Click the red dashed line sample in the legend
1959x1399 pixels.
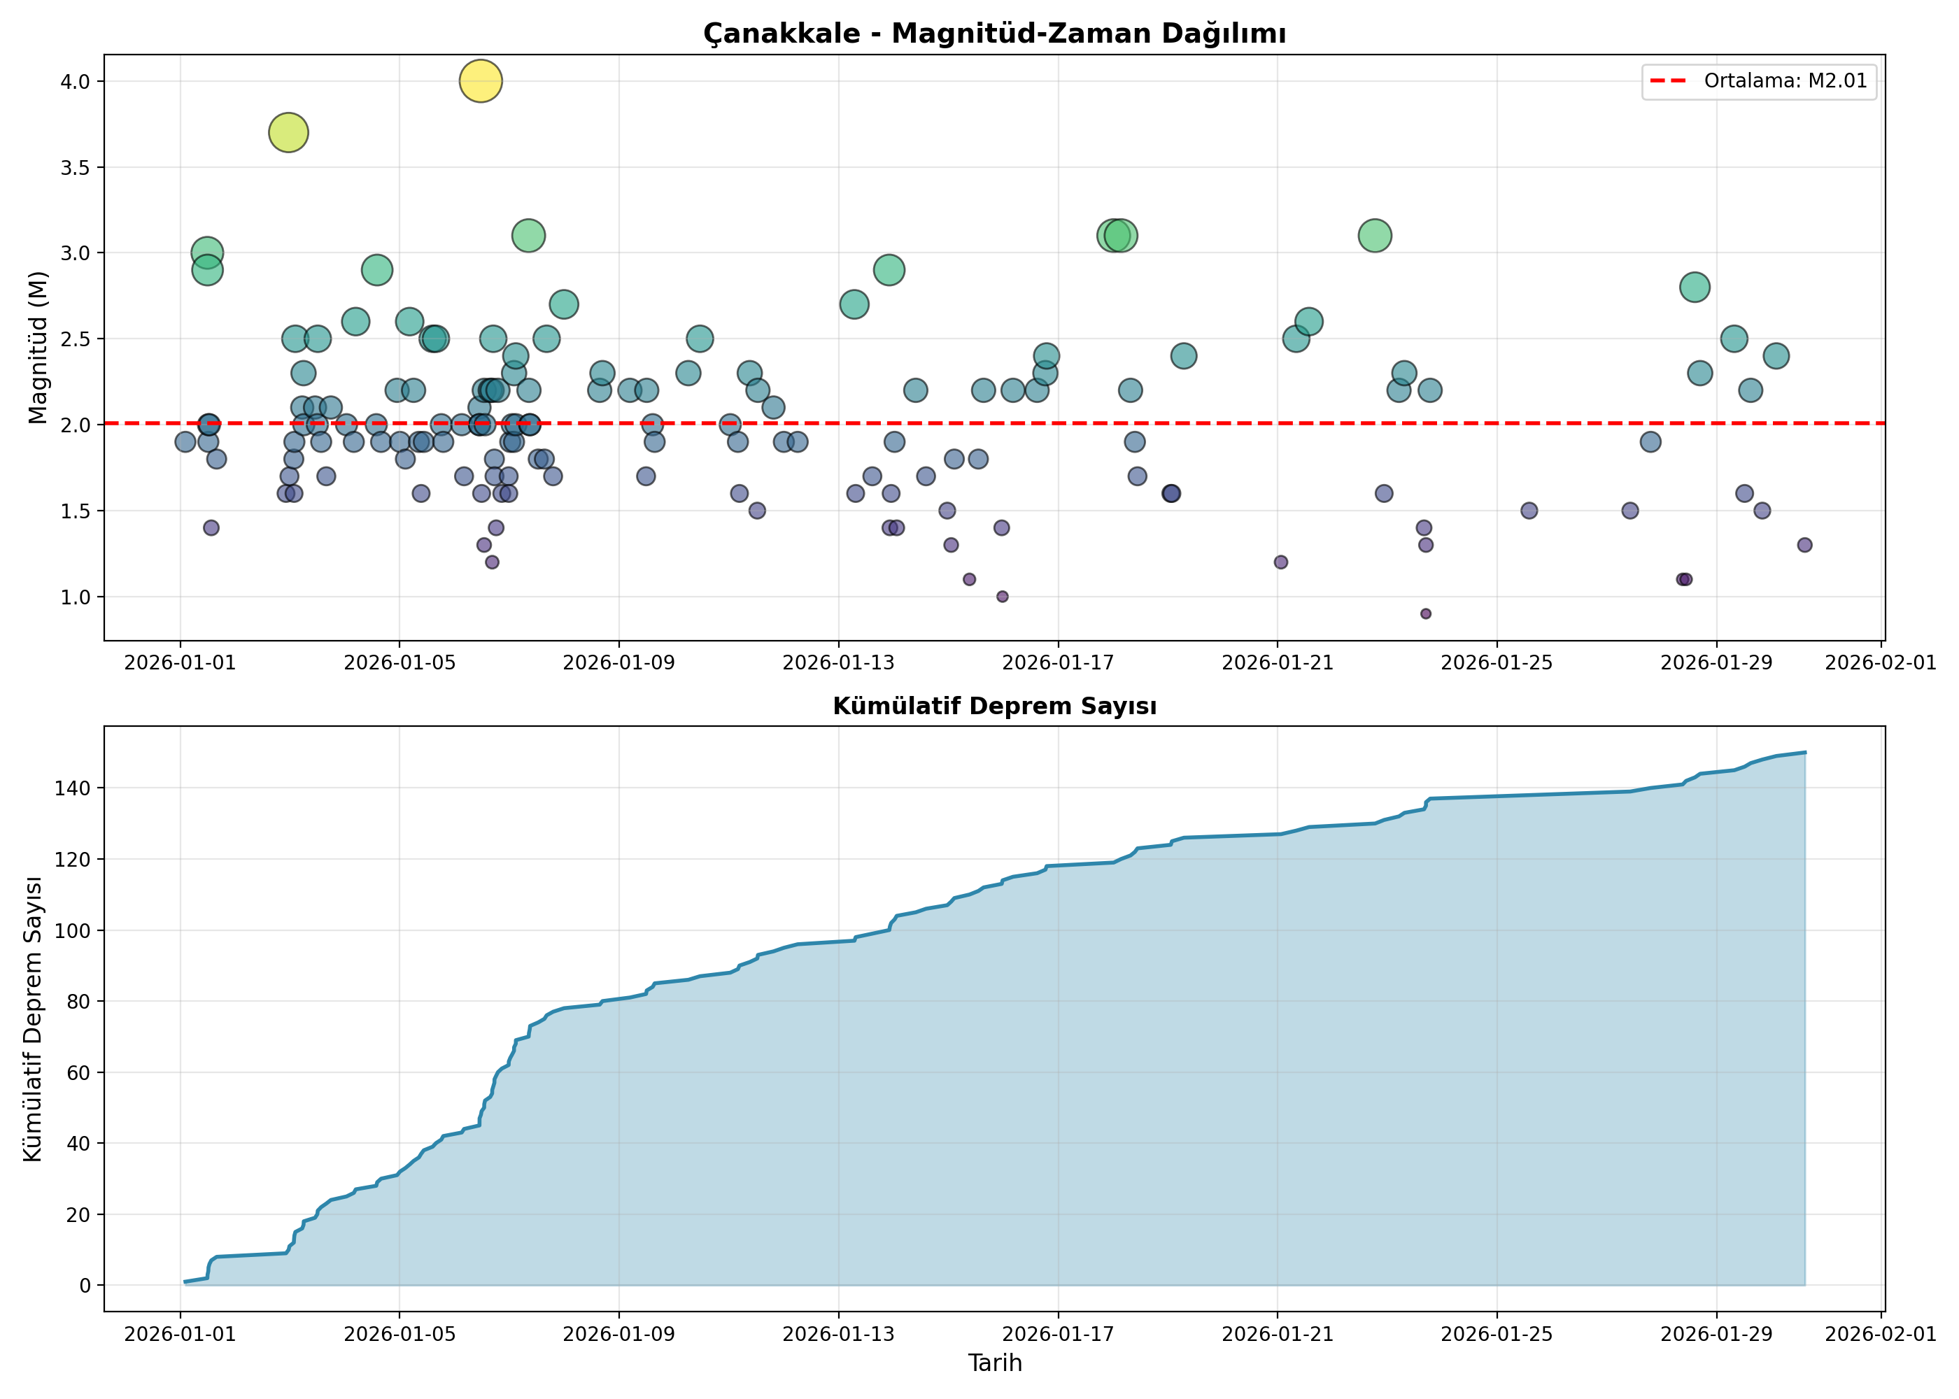click(x=1668, y=81)
